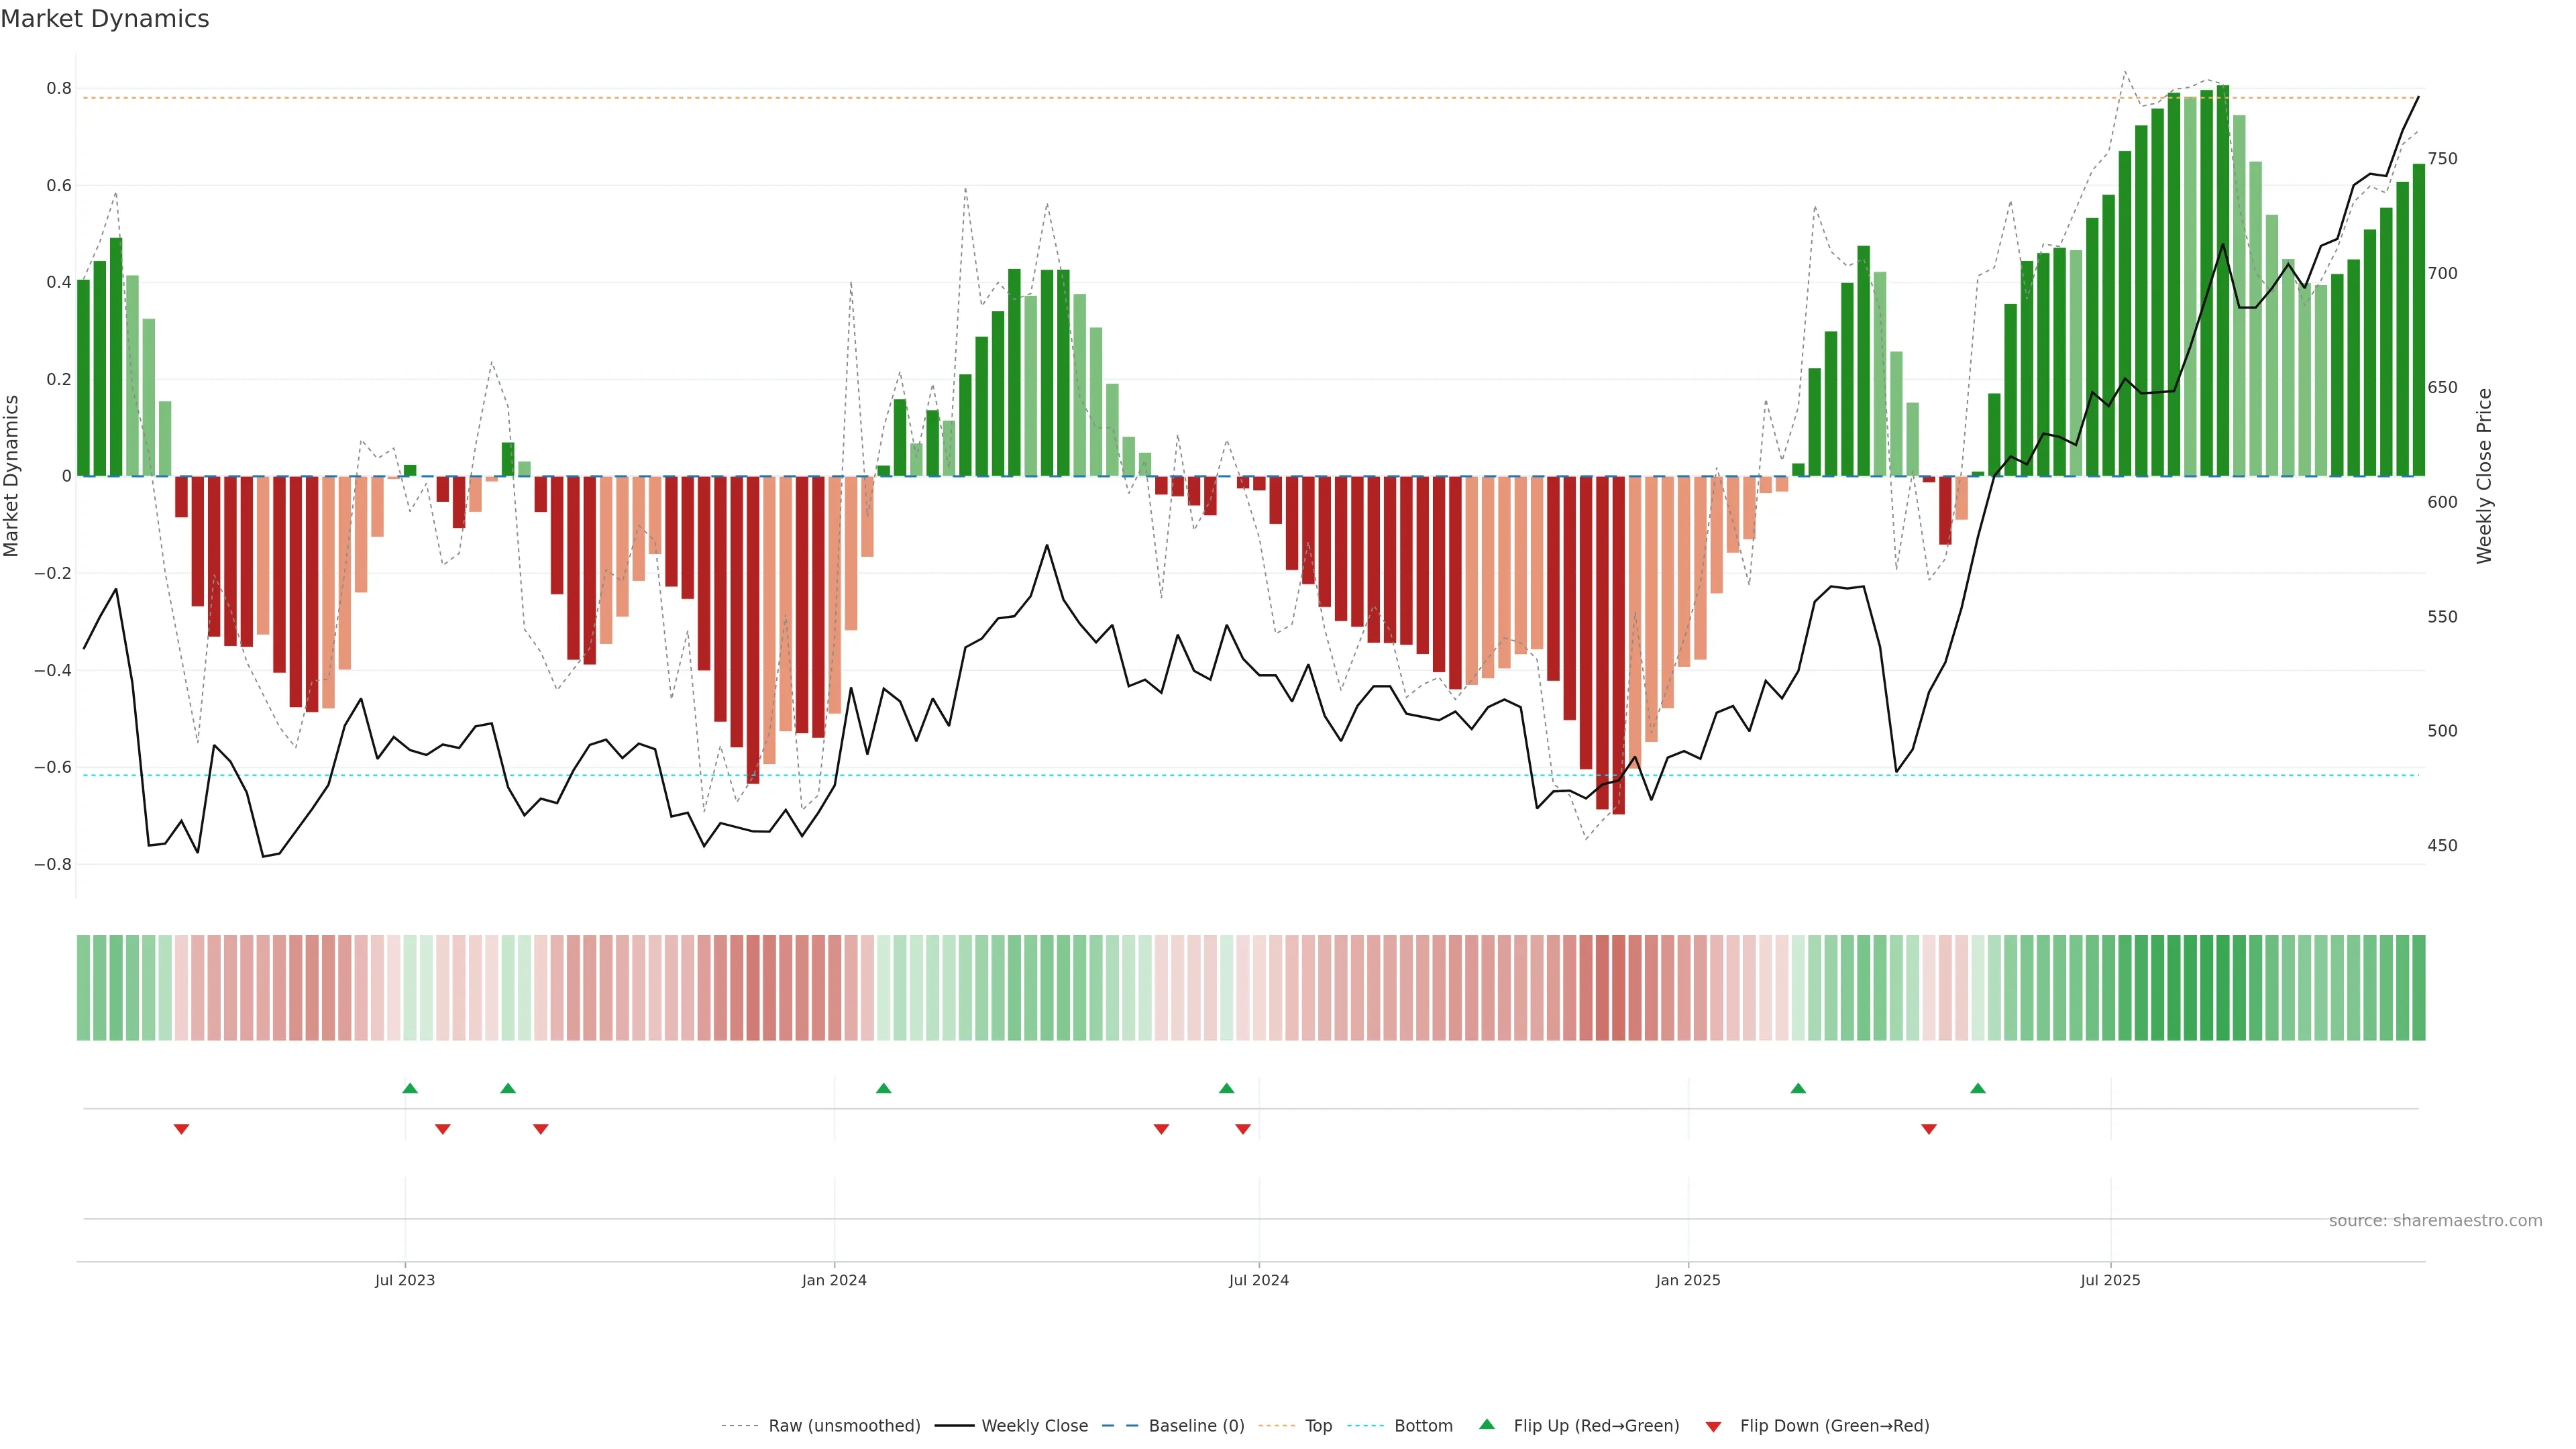Toggle the Baseline (0) legend entry
The width and height of the screenshot is (2576, 1449).
1196,1426
